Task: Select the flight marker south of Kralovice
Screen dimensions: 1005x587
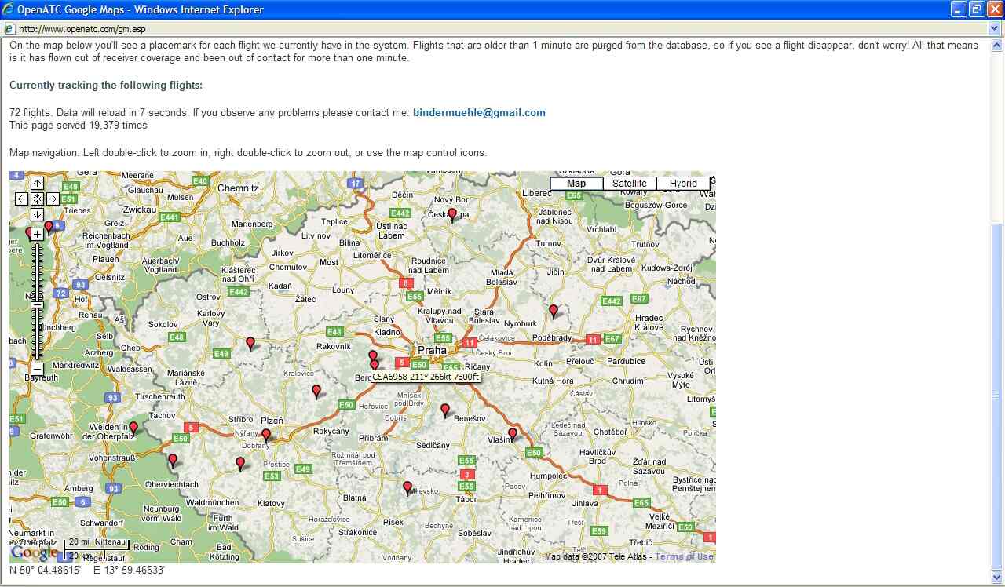Action: (316, 391)
